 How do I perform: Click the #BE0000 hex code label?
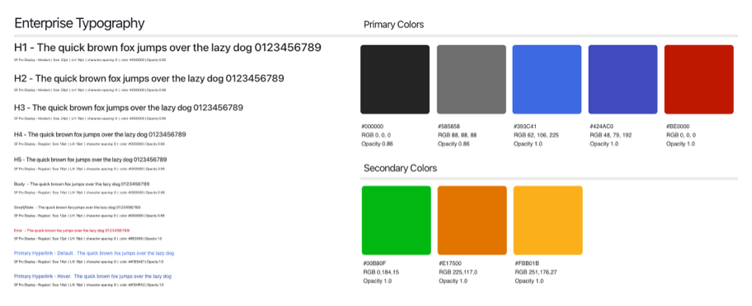coord(678,127)
